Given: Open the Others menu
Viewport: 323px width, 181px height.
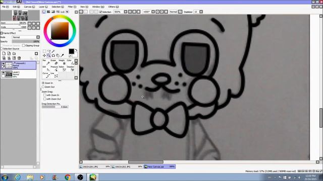Looking at the screenshot, I should click(x=113, y=7).
